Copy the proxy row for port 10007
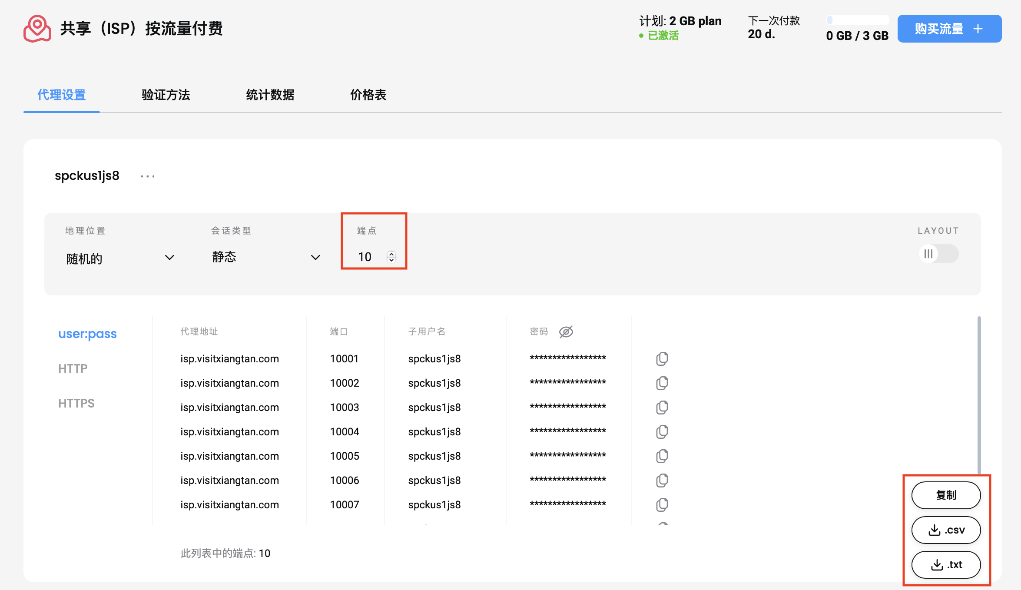The width and height of the screenshot is (1021, 590). point(662,505)
